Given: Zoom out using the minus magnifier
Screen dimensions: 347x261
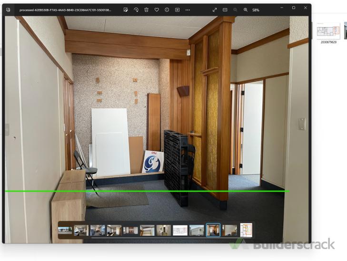Looking at the screenshot, I should [235, 10].
